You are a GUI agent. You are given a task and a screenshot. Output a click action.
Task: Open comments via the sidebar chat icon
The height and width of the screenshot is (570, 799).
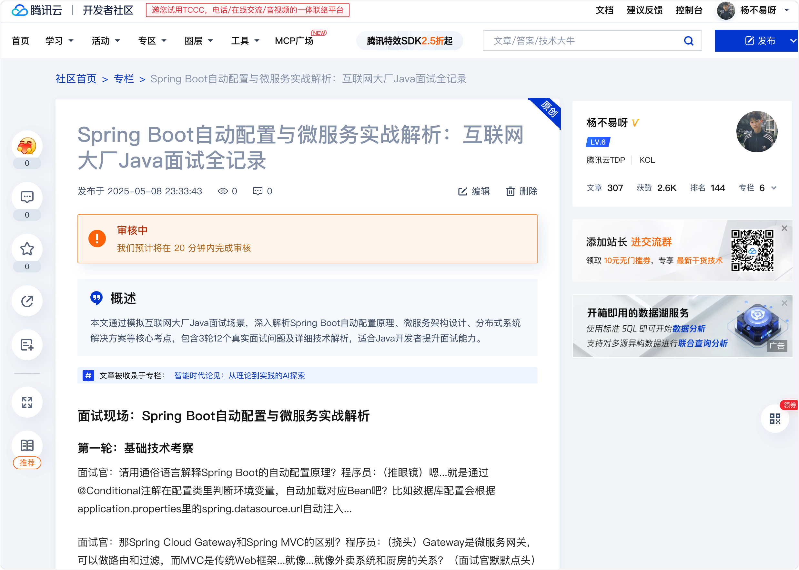(27, 197)
